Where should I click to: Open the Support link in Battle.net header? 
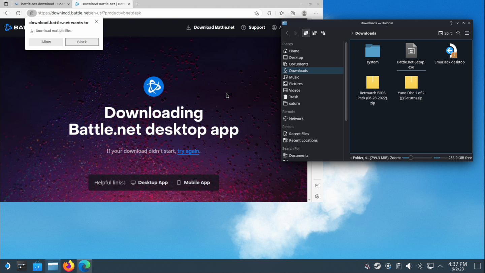tap(253, 27)
